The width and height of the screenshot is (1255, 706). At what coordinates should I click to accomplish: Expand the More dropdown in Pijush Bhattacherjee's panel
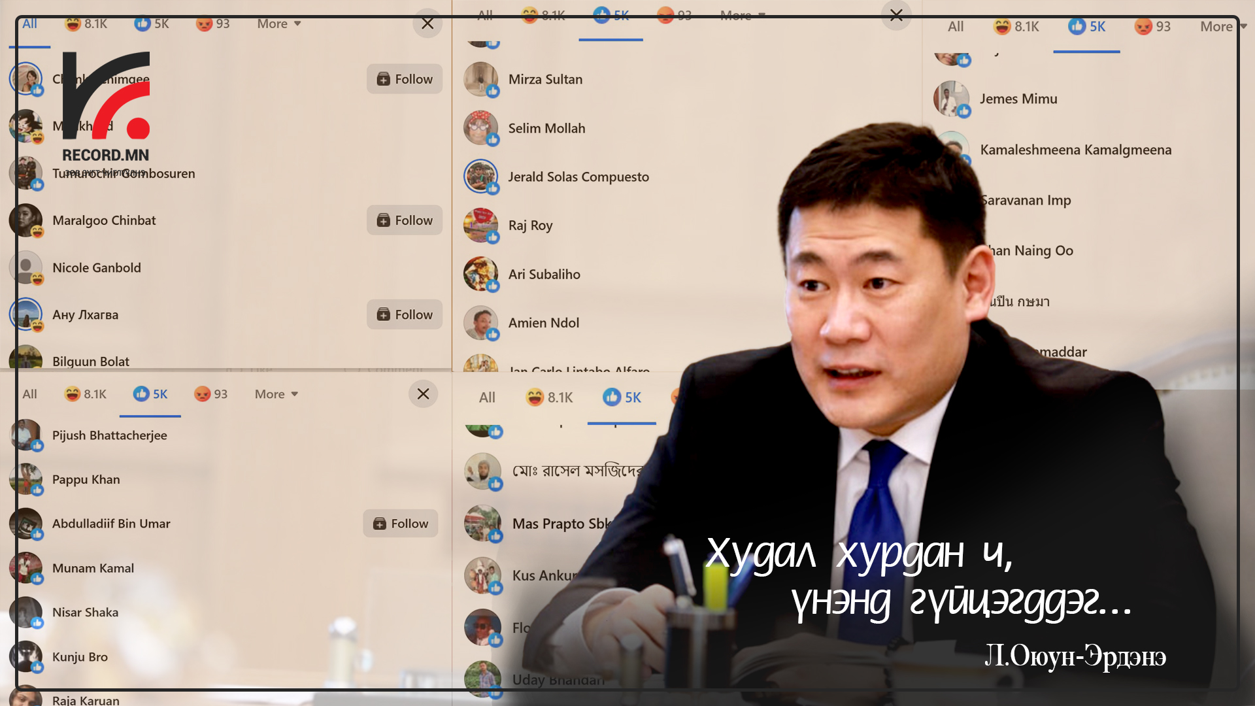(276, 394)
